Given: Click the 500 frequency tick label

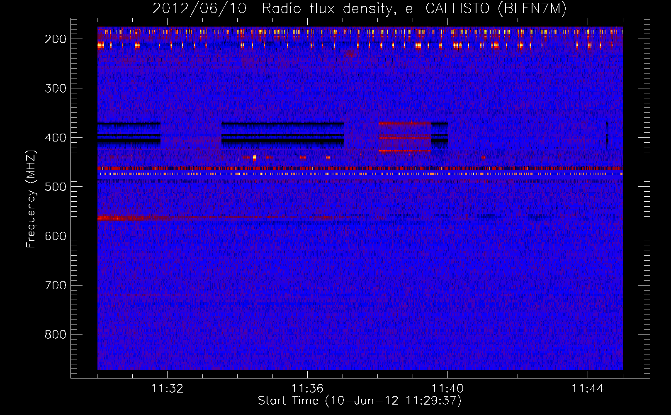Looking at the screenshot, I should point(55,187).
